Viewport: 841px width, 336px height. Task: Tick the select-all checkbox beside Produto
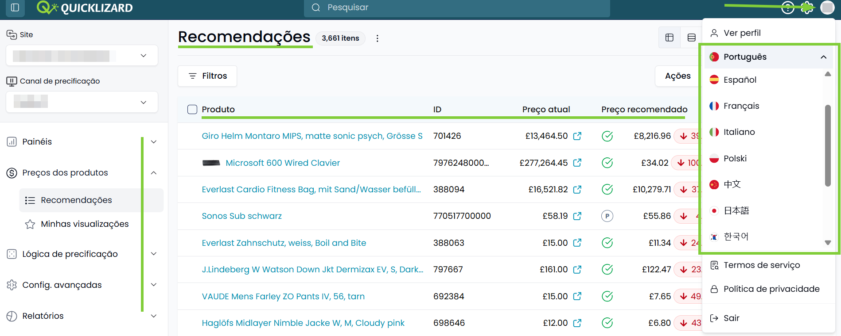192,109
